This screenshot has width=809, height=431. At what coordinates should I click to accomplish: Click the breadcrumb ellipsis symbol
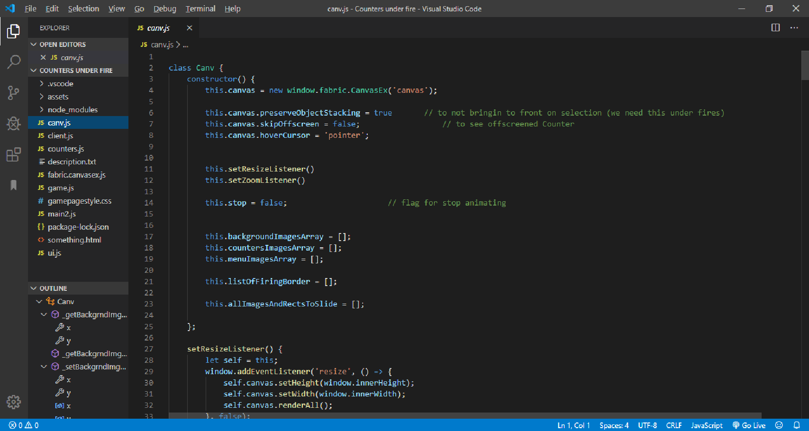point(185,45)
